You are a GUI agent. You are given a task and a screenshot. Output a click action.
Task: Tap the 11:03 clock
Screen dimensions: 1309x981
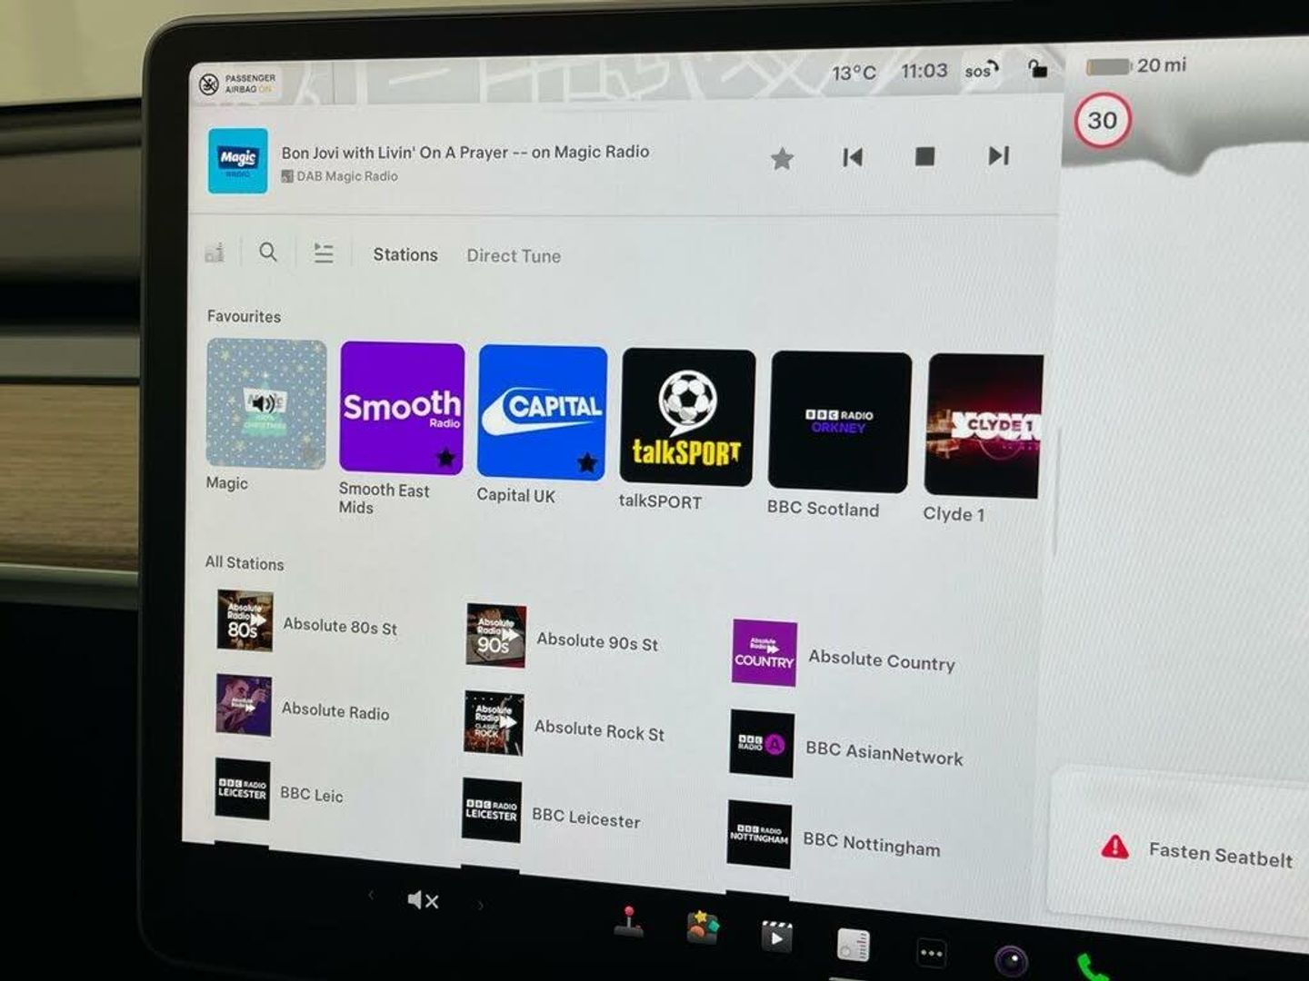pyautogui.click(x=924, y=71)
